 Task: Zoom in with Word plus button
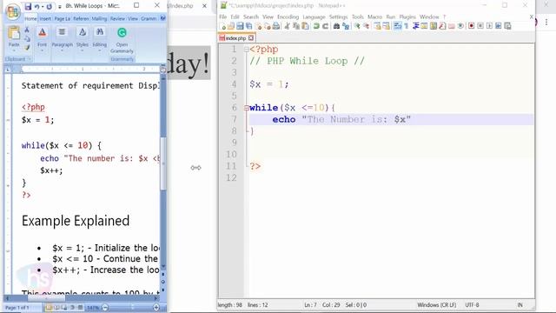156,308
